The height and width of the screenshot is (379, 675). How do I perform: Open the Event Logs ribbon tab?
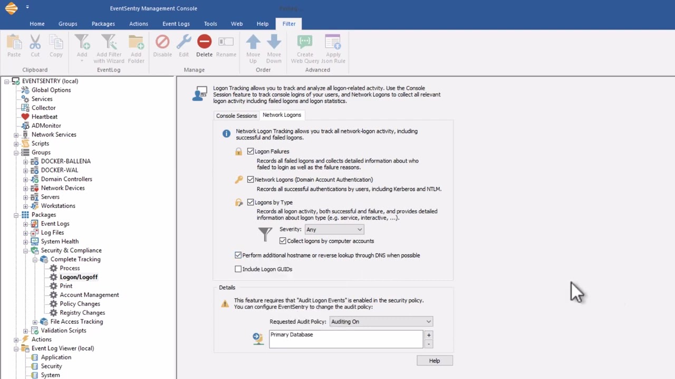tap(176, 24)
